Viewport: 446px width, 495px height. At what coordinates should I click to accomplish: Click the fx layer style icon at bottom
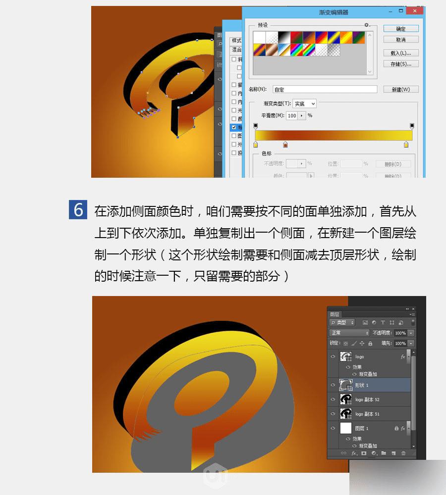click(355, 453)
